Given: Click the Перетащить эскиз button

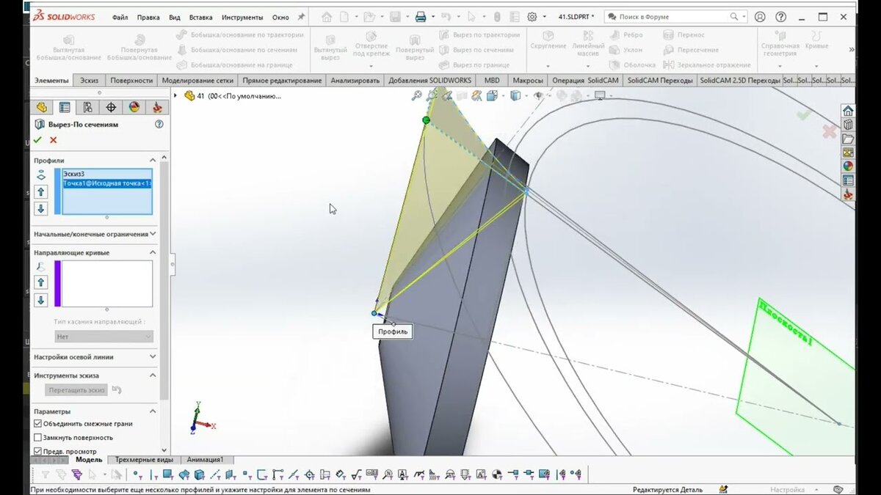Looking at the screenshot, I should click(76, 390).
